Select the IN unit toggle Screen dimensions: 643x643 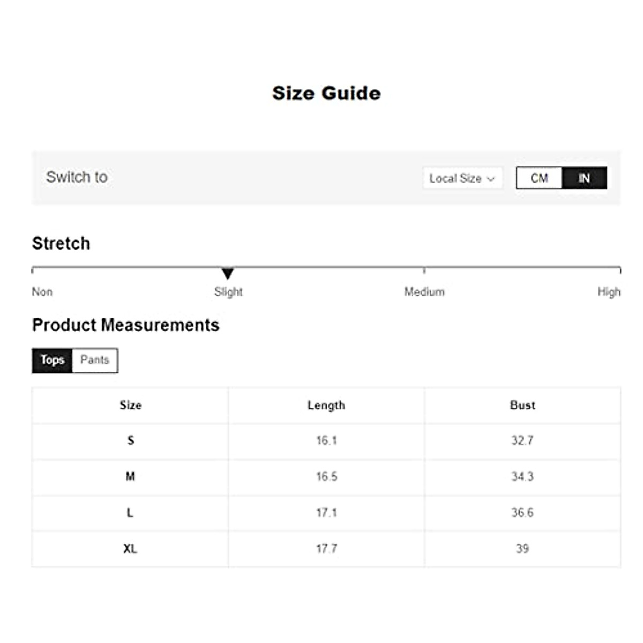pyautogui.click(x=584, y=178)
